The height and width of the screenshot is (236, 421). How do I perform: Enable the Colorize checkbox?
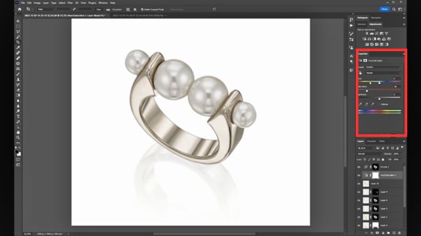379,104
